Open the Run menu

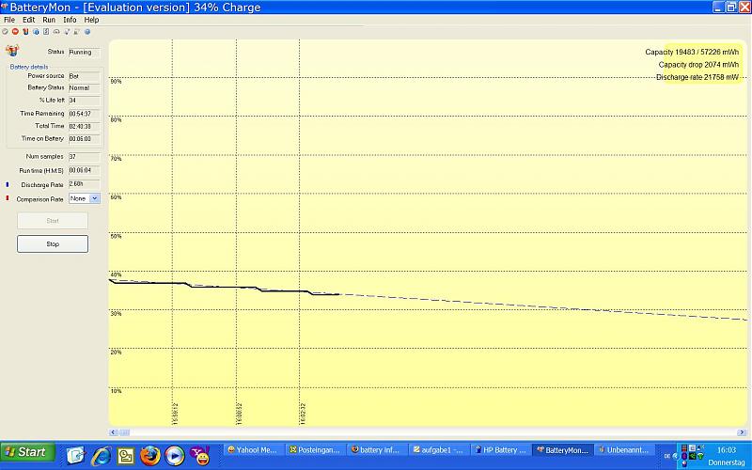[49, 20]
